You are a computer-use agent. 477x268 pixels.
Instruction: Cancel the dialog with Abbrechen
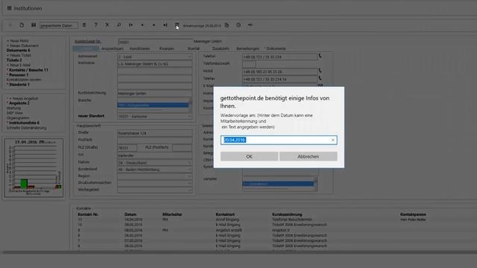[308, 156]
